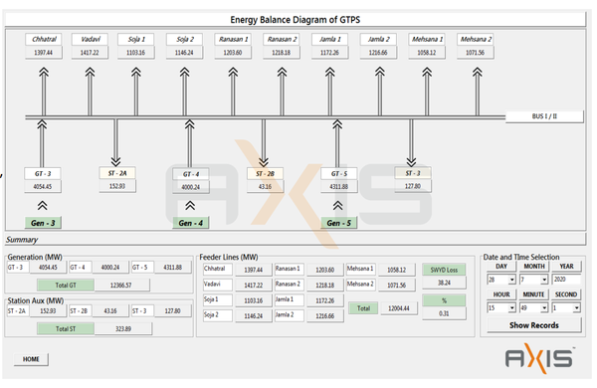Screen dimensions: 597x388
Task: Click the ST - 2A box in diagram
Action: 117,173
